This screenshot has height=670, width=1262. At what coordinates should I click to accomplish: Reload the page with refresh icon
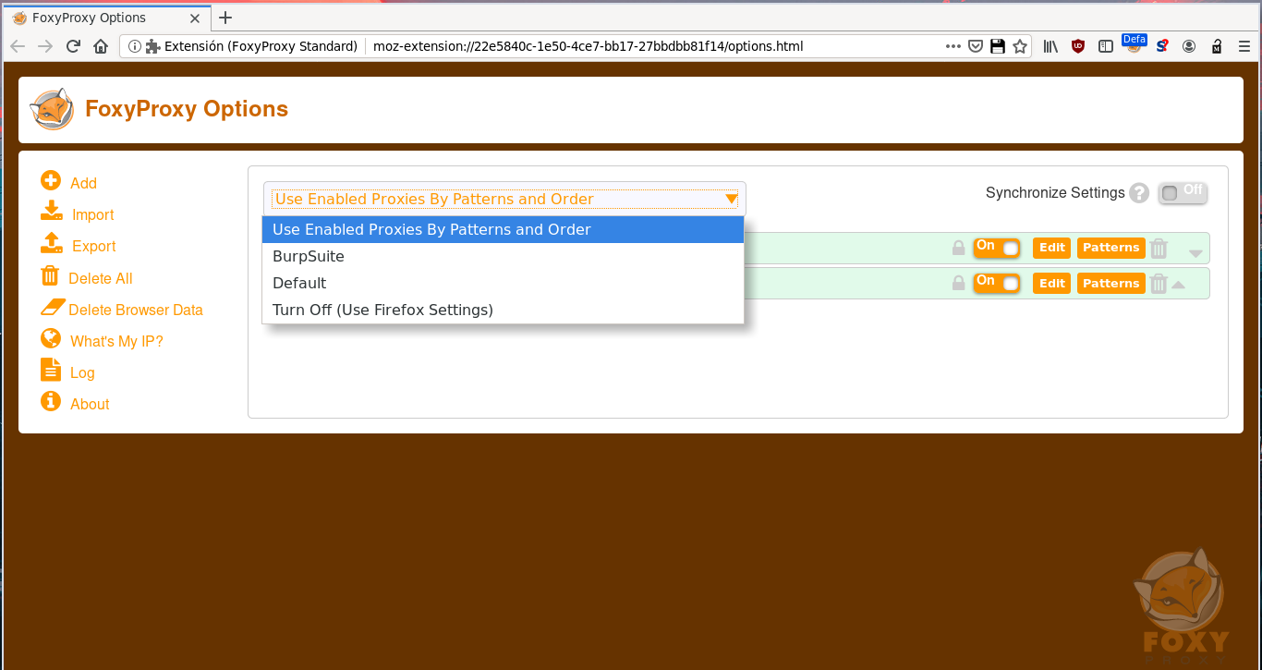tap(73, 46)
